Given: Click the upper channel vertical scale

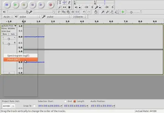Looking at the screenshot, I should tap(20, 37).
